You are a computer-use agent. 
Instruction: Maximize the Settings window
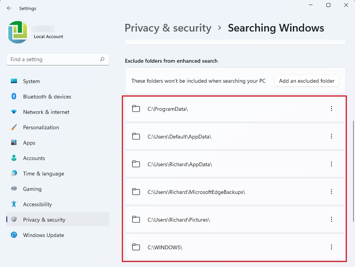328,5
